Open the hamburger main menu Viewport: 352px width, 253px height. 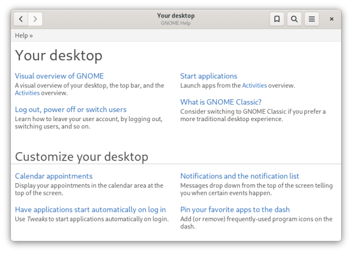coord(311,19)
